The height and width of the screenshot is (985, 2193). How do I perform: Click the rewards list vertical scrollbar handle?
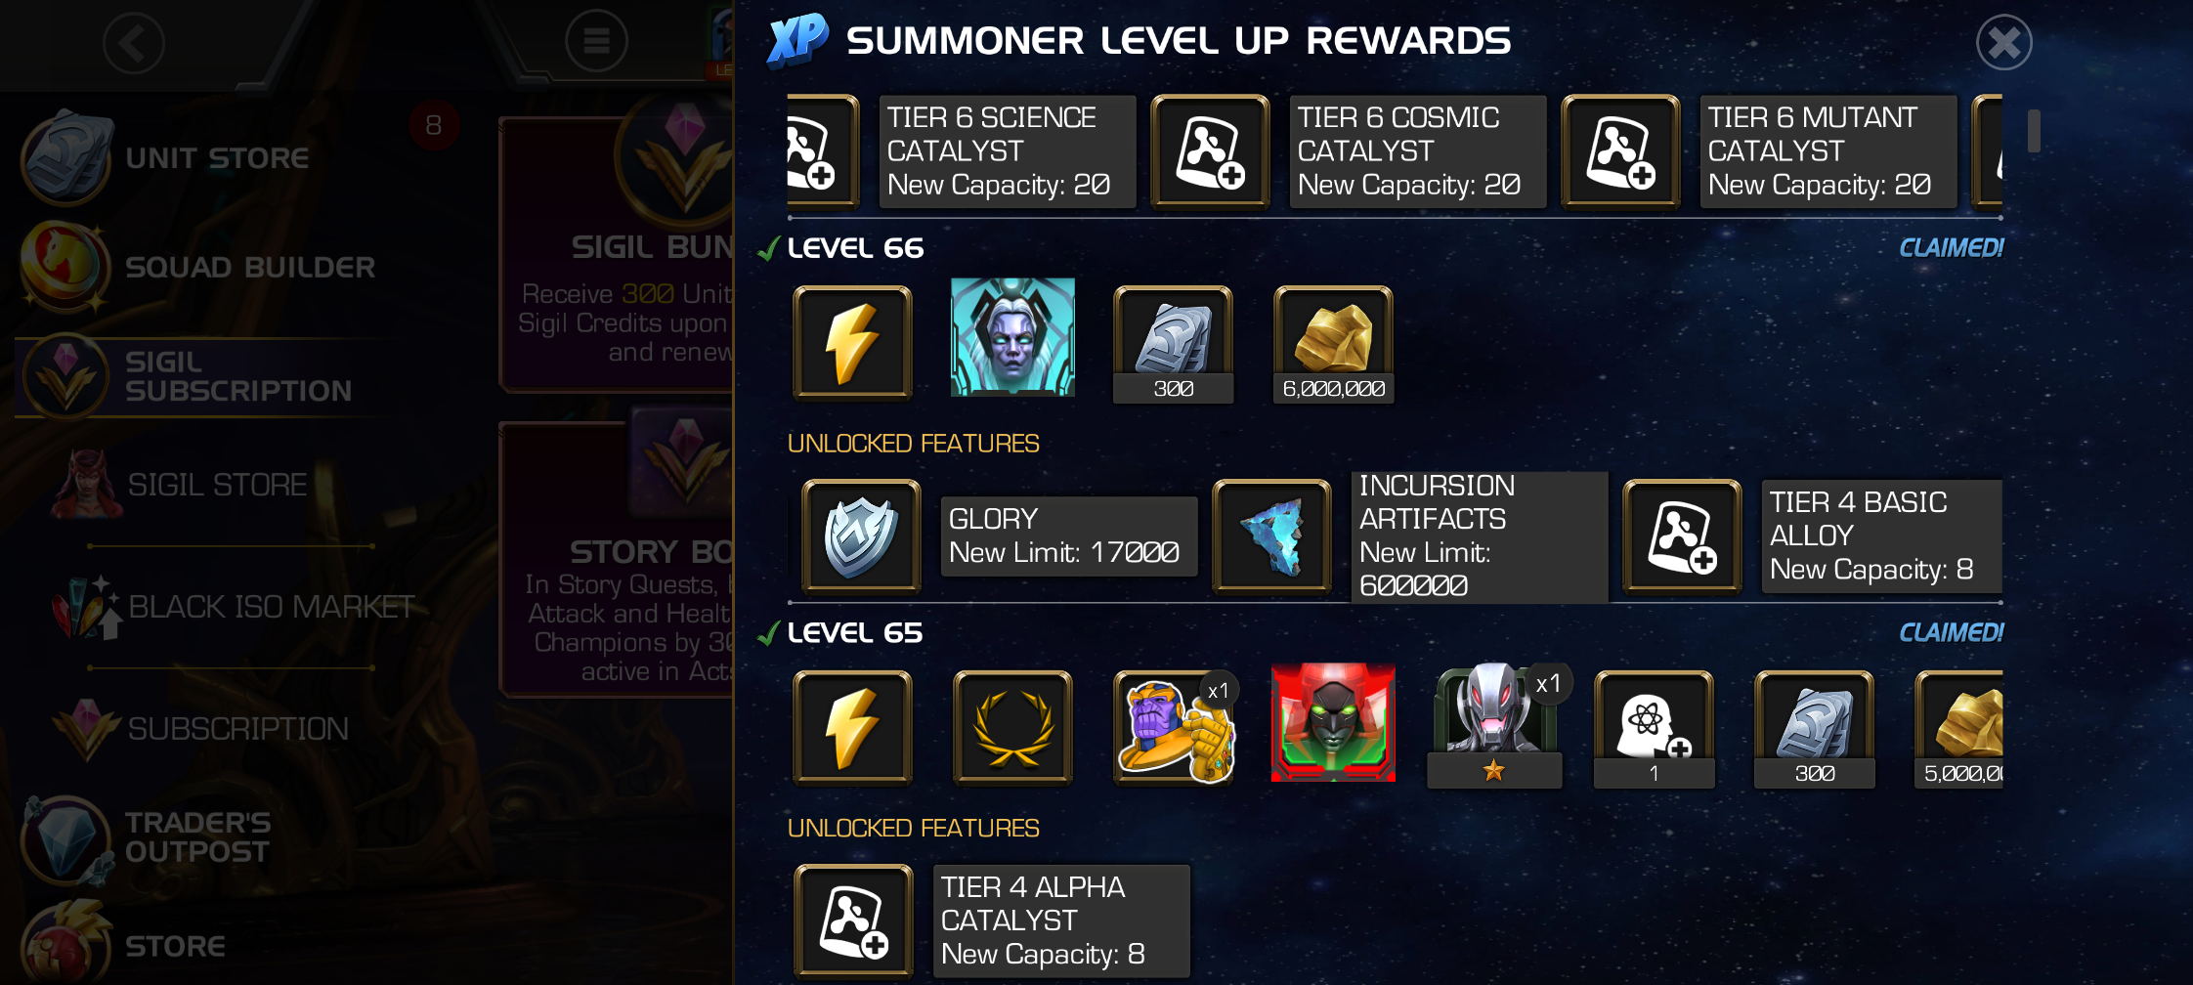pyautogui.click(x=2034, y=131)
